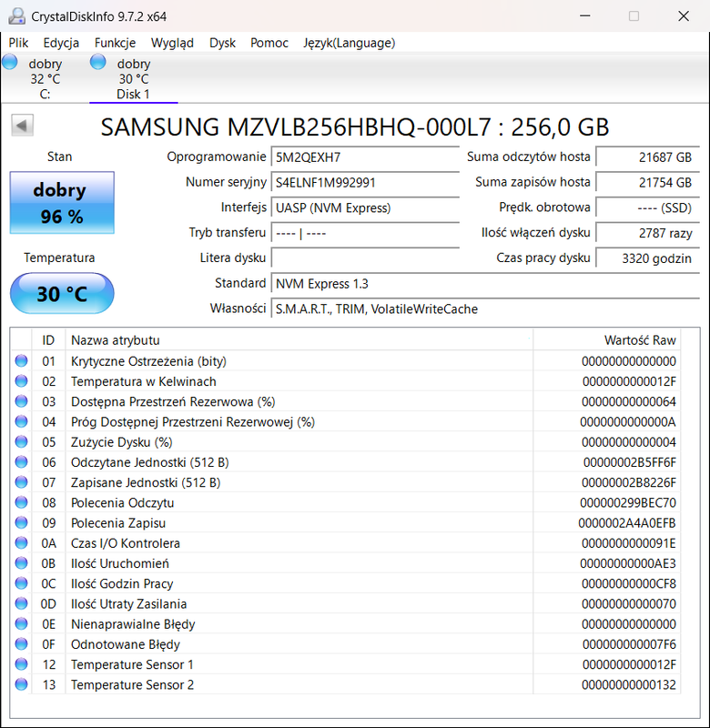Click the host reads value 21687 GB
This screenshot has width=710, height=728.
coord(648,157)
